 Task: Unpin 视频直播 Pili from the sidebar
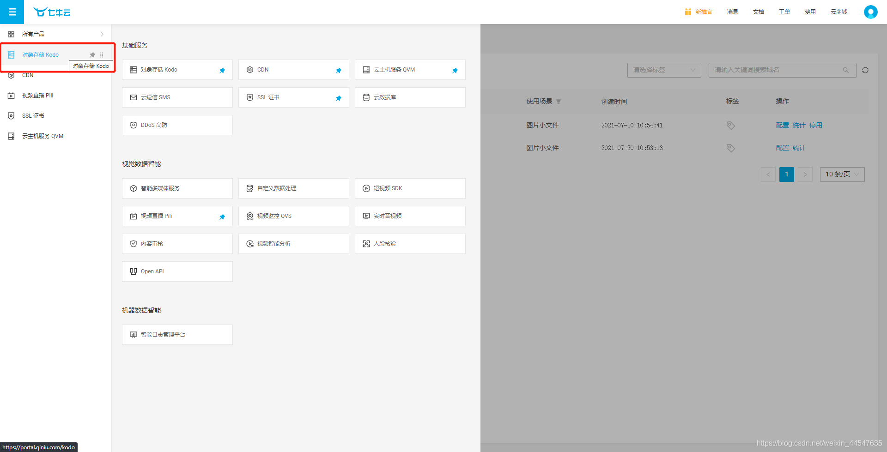click(222, 217)
